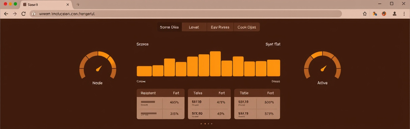
Task: Click the site info icon in address bar
Action: (x=33, y=14)
